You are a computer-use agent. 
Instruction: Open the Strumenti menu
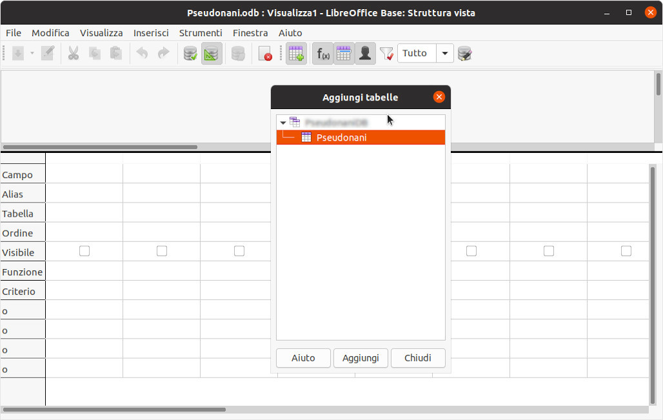coord(201,33)
